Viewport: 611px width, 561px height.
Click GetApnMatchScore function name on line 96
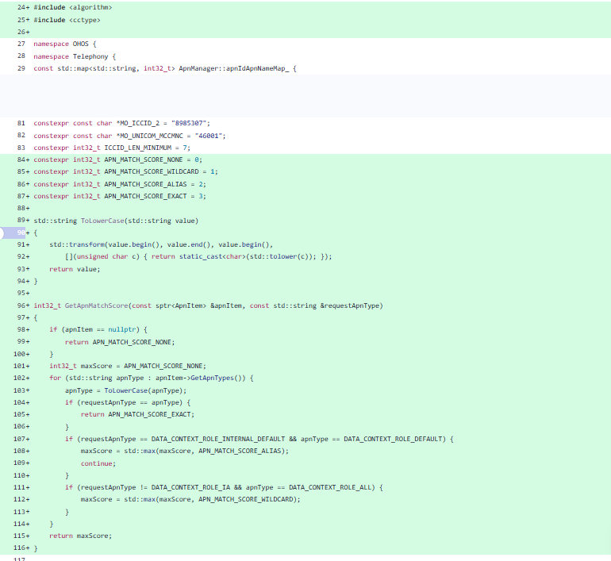tap(96, 305)
